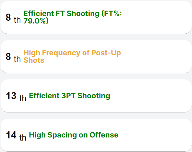The height and width of the screenshot is (152, 192).
Task: Click the word 'Shots' in the orange label
Action: pyautogui.click(x=34, y=60)
